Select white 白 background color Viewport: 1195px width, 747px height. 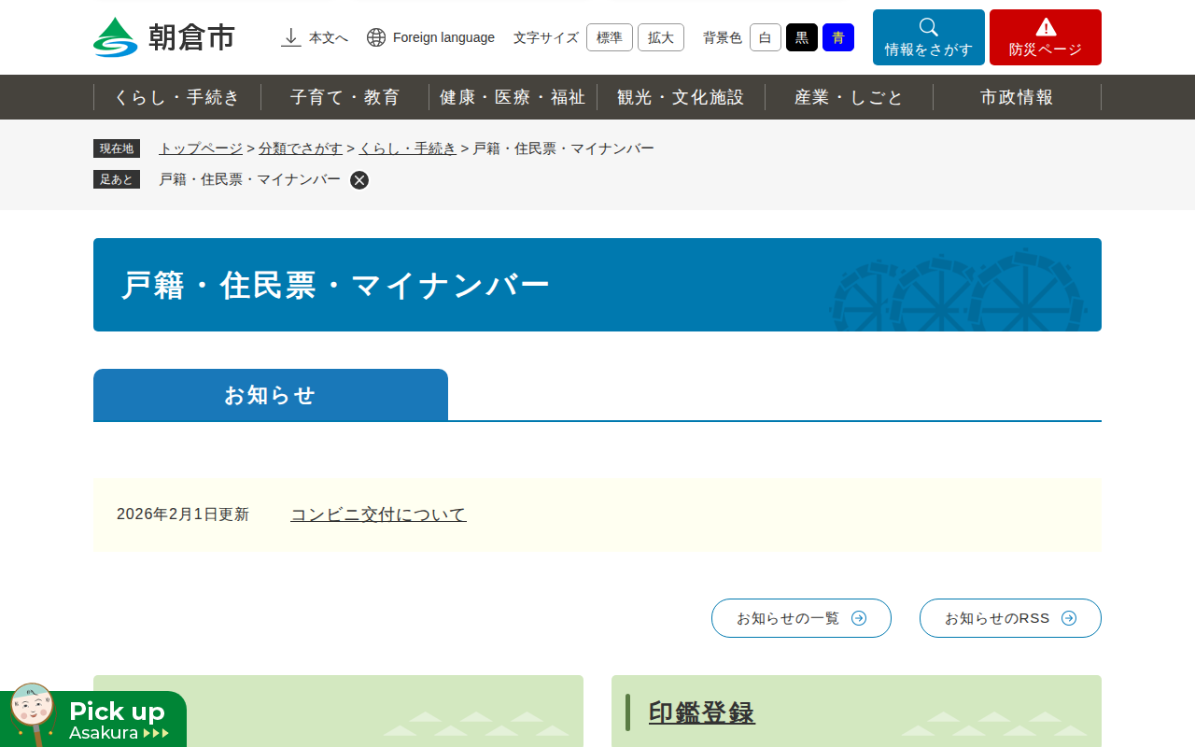tap(766, 37)
